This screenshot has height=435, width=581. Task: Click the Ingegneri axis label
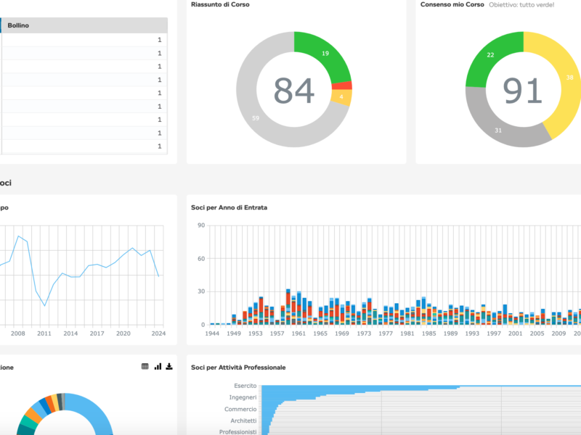click(x=243, y=397)
